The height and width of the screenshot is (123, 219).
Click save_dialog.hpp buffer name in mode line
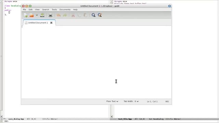pyautogui.click(x=16, y=119)
